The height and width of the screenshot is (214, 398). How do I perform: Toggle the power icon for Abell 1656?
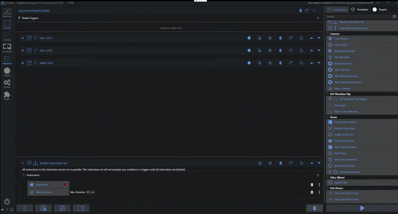tap(270, 63)
